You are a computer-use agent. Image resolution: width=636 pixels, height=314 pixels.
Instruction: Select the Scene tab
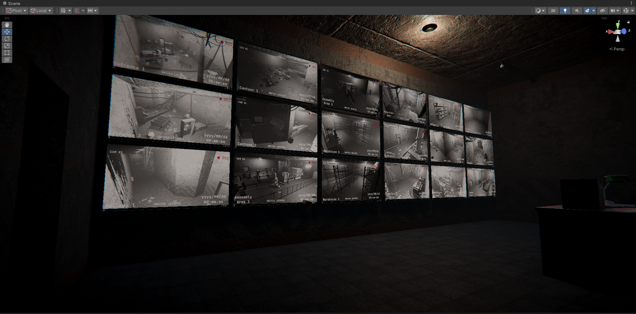(12, 3)
